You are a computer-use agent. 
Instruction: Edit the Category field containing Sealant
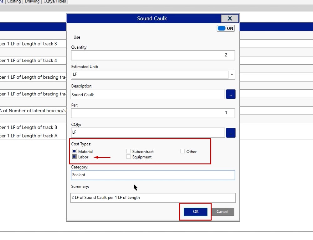click(x=153, y=175)
